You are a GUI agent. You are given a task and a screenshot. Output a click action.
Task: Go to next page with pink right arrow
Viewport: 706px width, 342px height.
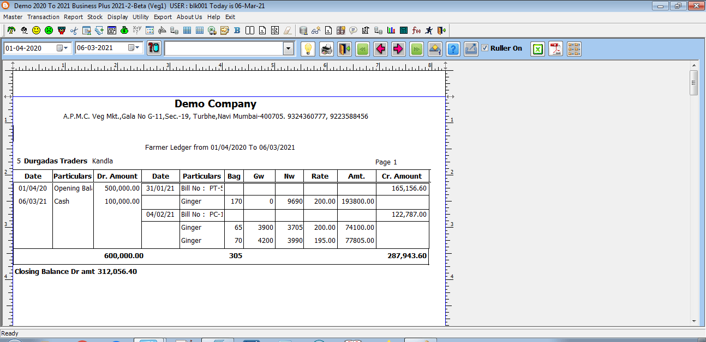point(398,49)
